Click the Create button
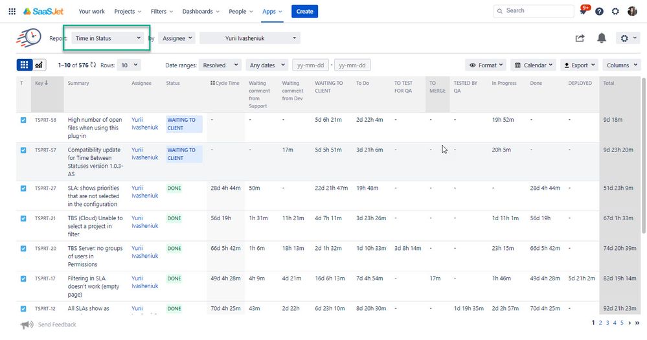The width and height of the screenshot is (647, 340). 304,11
